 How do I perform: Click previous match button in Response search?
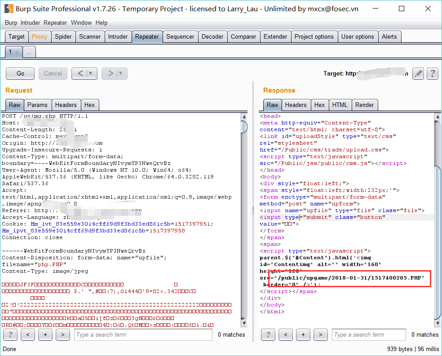[286, 334]
